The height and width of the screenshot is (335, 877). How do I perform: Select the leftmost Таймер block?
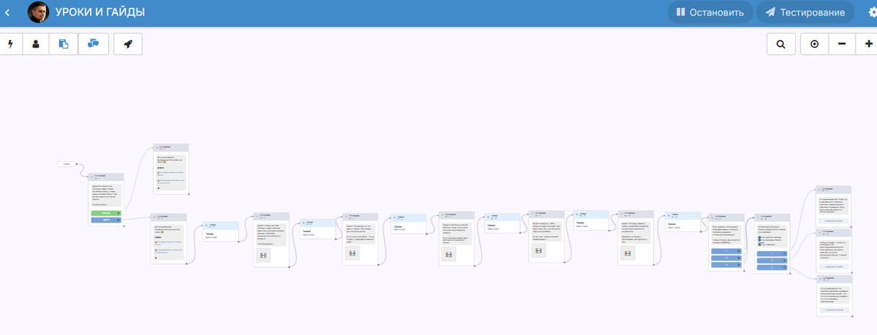coord(220,231)
